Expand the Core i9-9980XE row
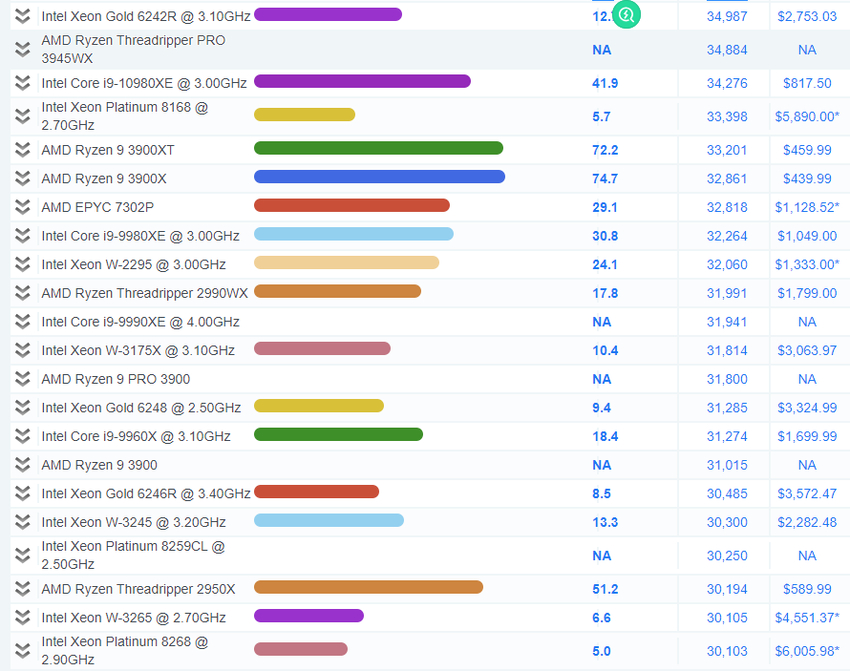The image size is (850, 671). click(22, 236)
